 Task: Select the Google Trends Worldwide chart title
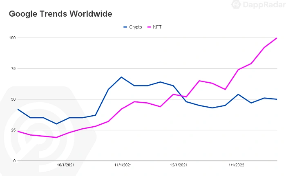tap(60, 14)
